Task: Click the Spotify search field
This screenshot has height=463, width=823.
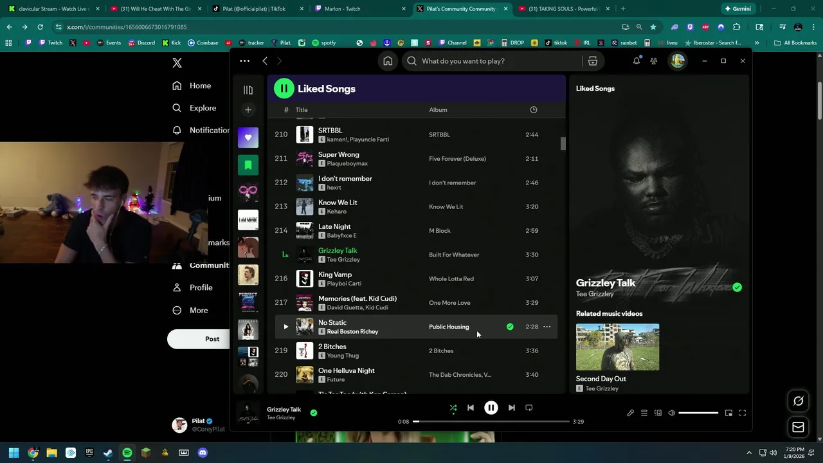Action: coord(491,61)
